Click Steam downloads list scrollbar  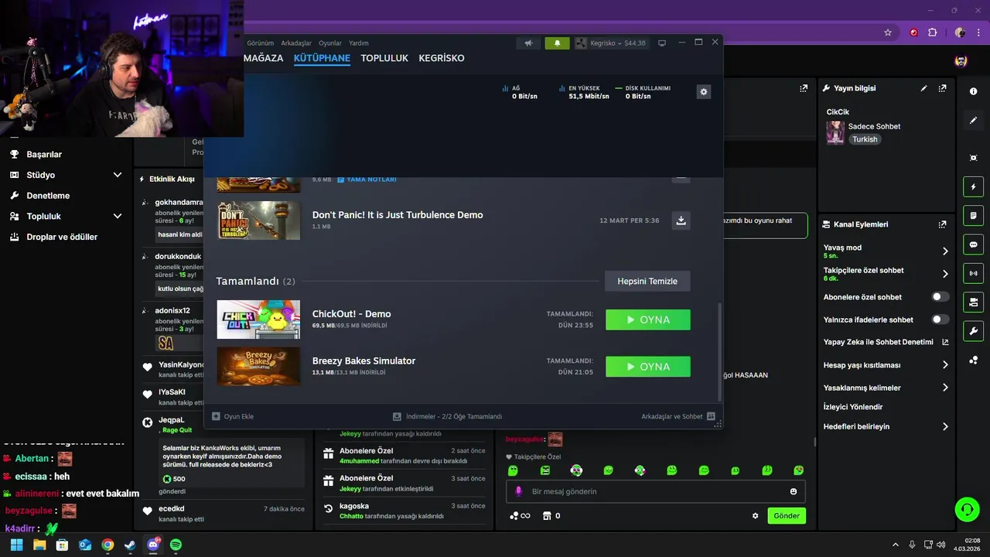point(720,352)
